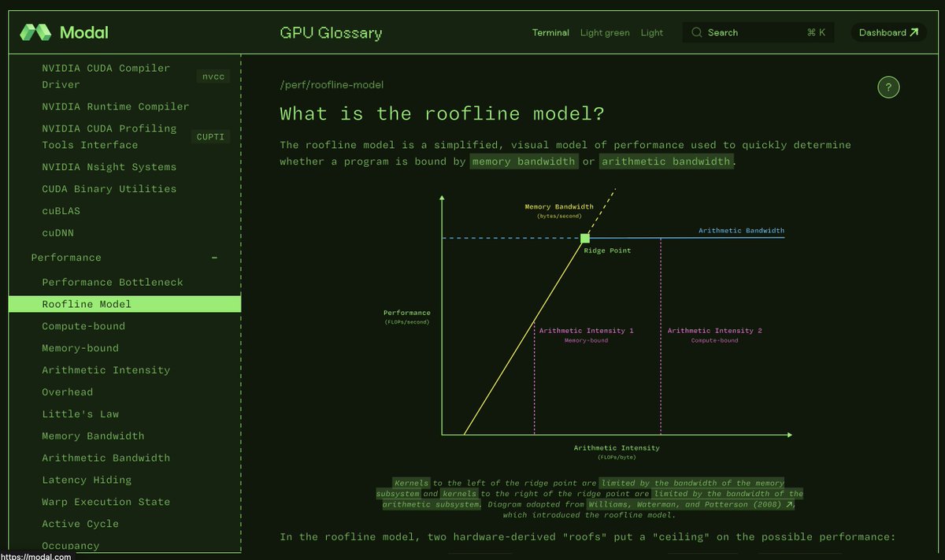The height and width of the screenshot is (560, 945).
Task: Open Little's Law sidebar entry
Action: [x=80, y=414]
